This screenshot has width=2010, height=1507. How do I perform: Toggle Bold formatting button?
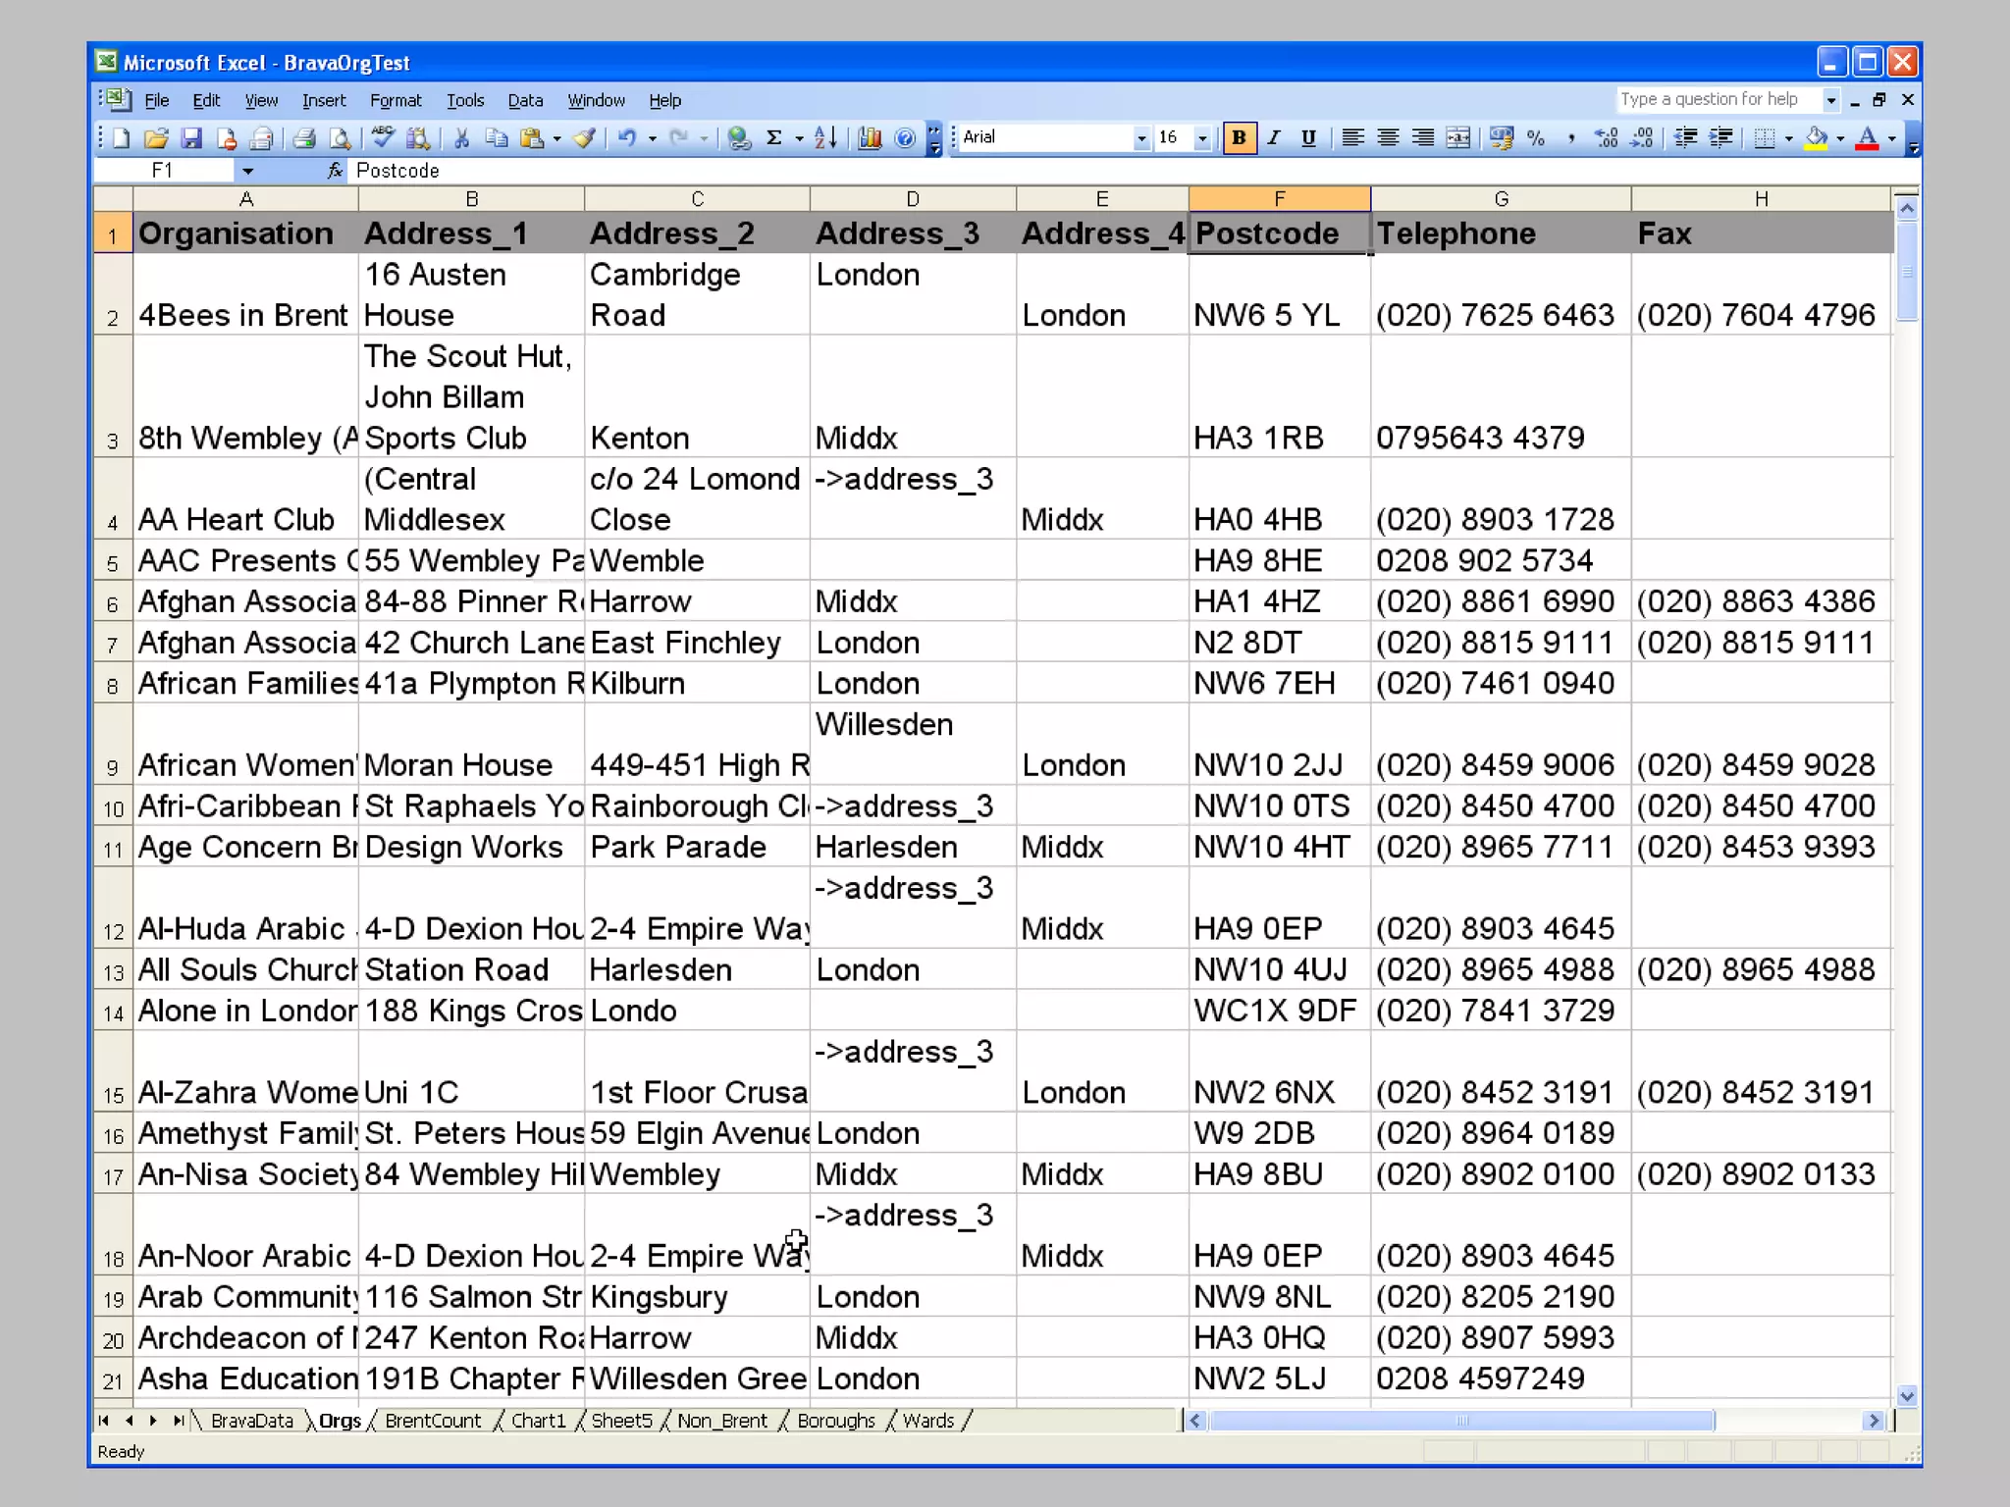(x=1239, y=138)
